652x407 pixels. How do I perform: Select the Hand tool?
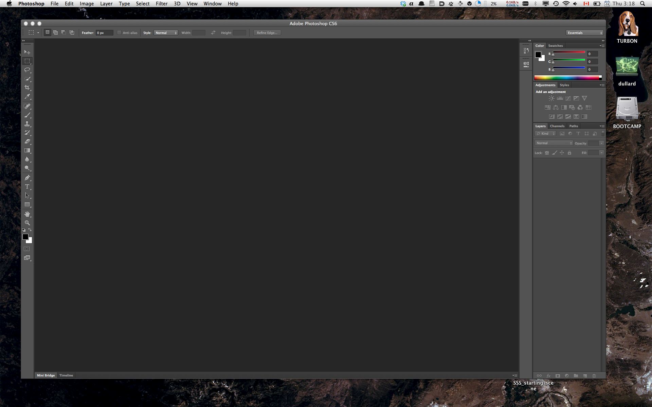click(x=27, y=214)
